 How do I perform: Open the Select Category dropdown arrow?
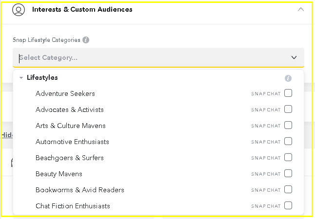coord(294,57)
